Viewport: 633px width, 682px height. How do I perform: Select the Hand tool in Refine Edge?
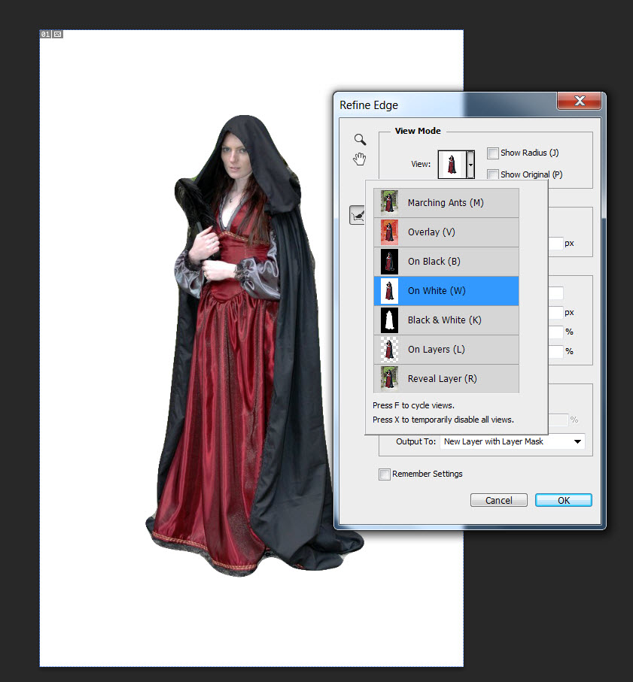coord(361,159)
